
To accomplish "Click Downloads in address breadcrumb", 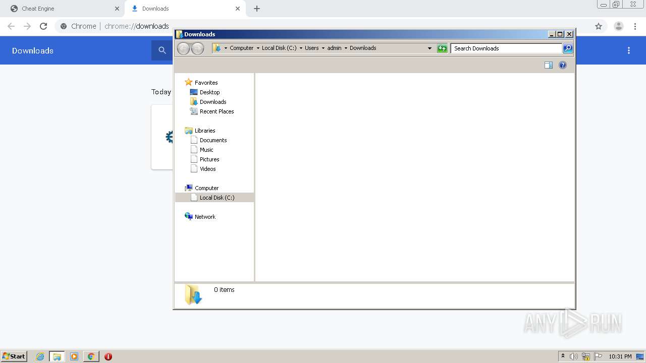I will pos(363,48).
